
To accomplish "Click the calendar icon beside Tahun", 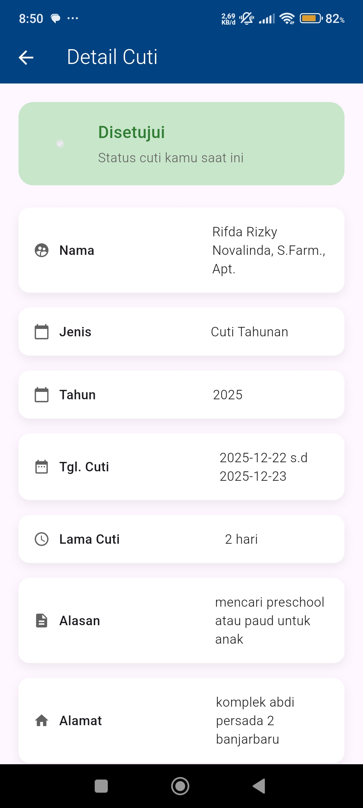I will [42, 395].
